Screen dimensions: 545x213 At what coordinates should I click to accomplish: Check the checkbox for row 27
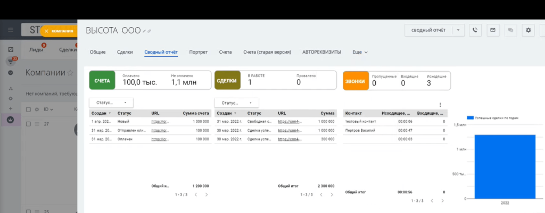[29, 124]
